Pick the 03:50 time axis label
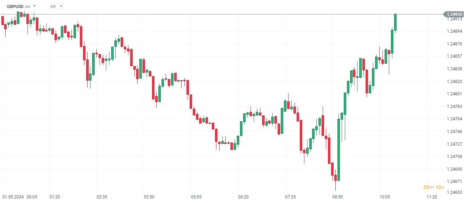 (x=149, y=197)
